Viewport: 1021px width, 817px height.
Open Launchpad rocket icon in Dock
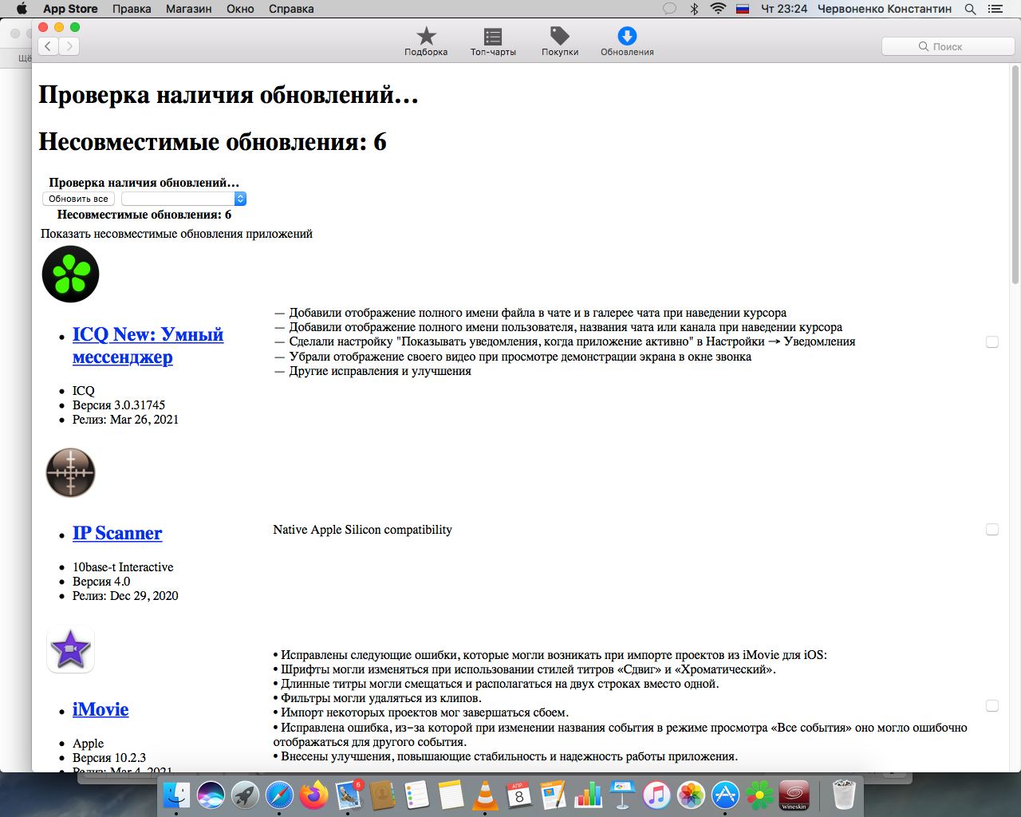click(245, 795)
